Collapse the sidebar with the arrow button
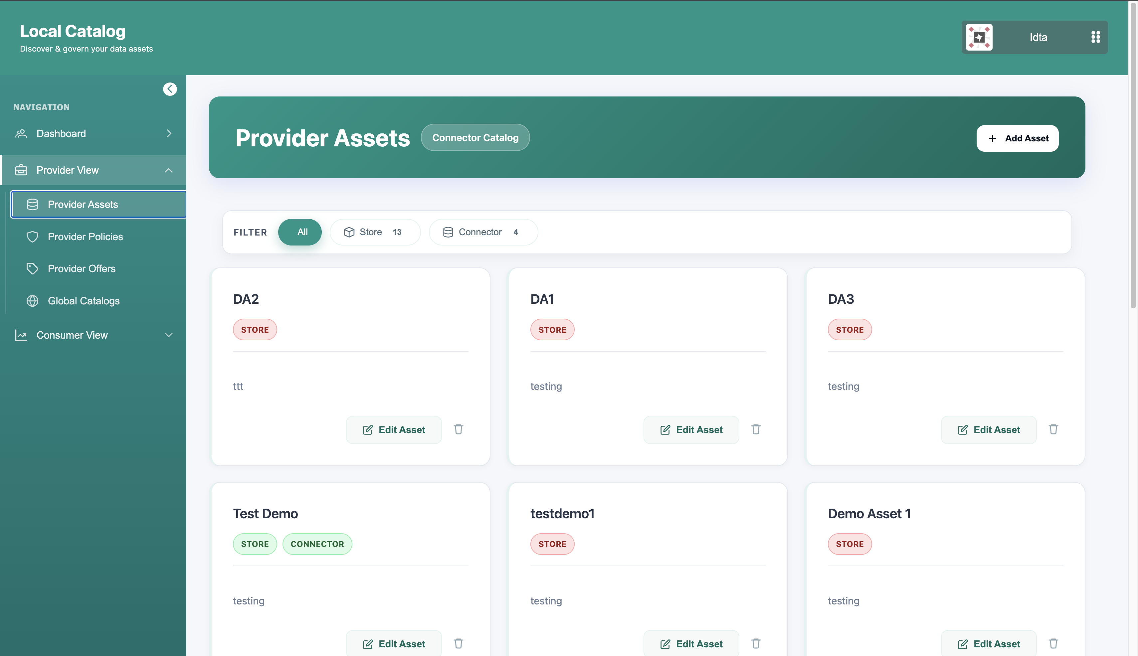The height and width of the screenshot is (656, 1138). pos(170,89)
